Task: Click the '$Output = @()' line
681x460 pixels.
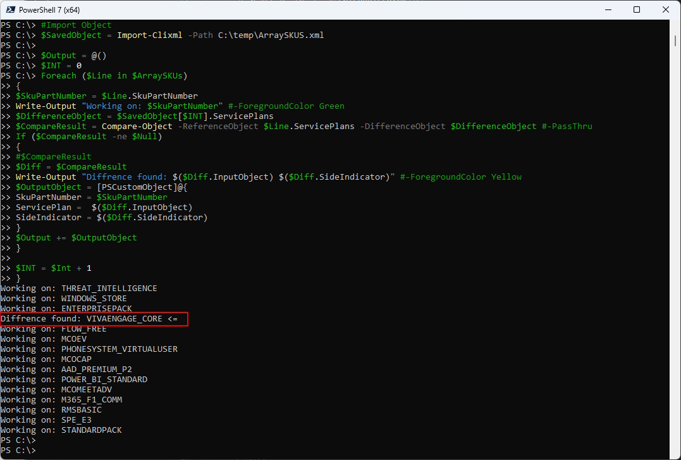Action: [x=74, y=56]
